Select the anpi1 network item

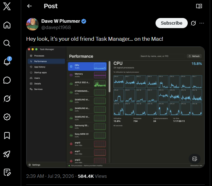[87, 153]
